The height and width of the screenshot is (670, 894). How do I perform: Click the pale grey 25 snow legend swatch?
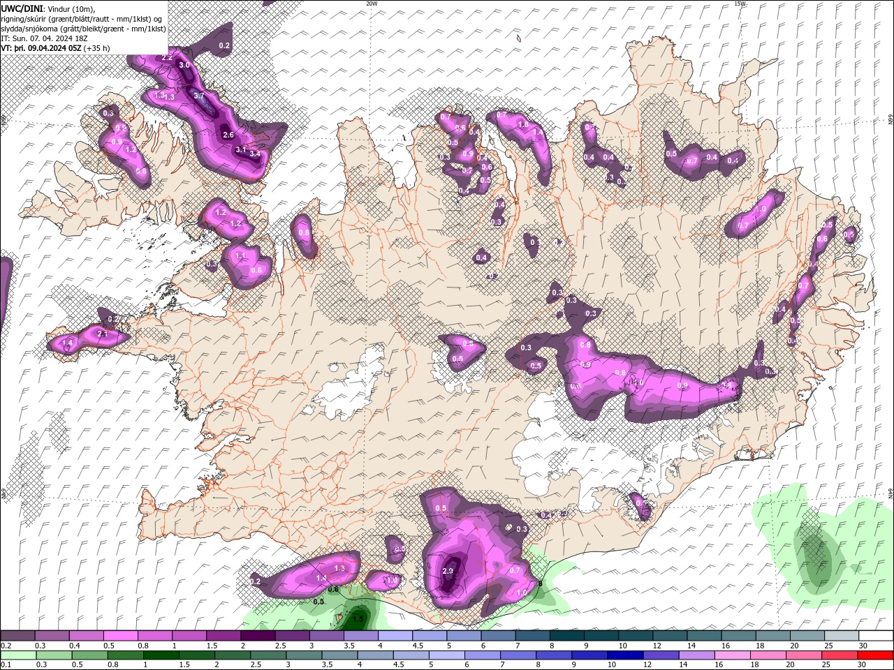[842, 635]
